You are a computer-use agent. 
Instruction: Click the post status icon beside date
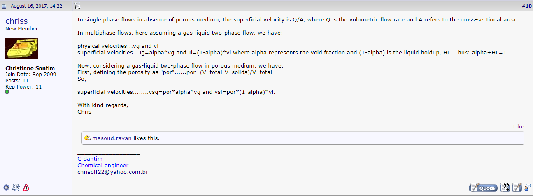tap(4, 6)
